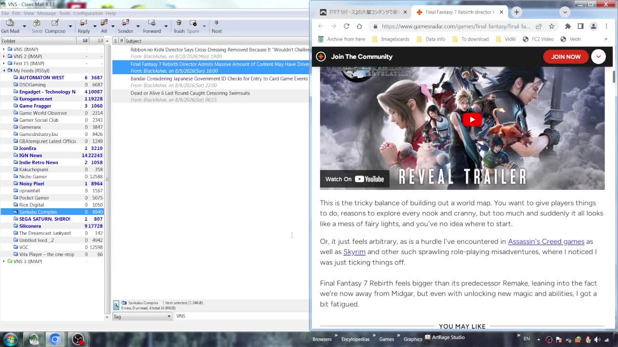Viewport: 618px width, 347px height.
Task: Open the Help menu in Claws Mail
Action: 111,13
